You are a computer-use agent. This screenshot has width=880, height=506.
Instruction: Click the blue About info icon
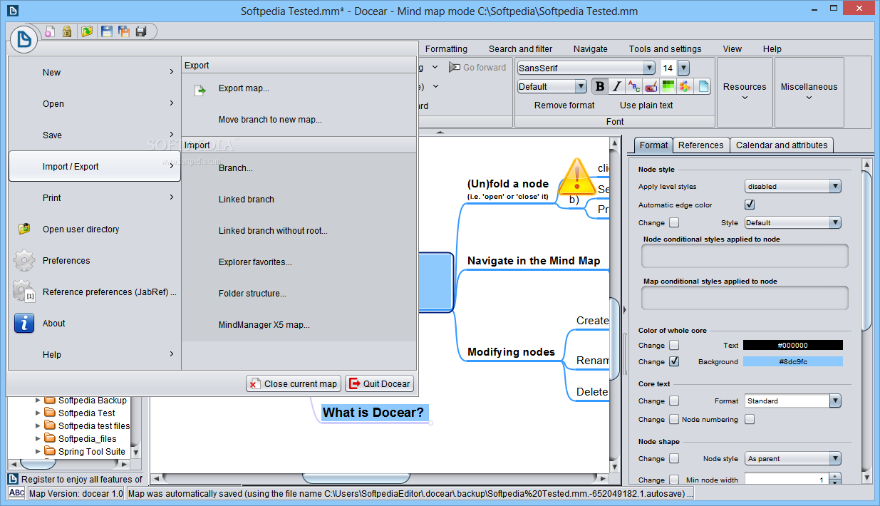coord(24,323)
